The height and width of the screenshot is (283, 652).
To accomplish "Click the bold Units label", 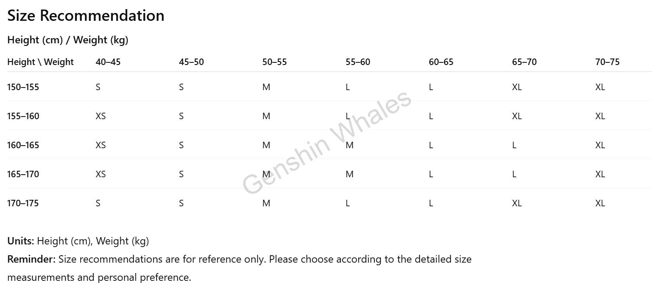I will [x=20, y=241].
